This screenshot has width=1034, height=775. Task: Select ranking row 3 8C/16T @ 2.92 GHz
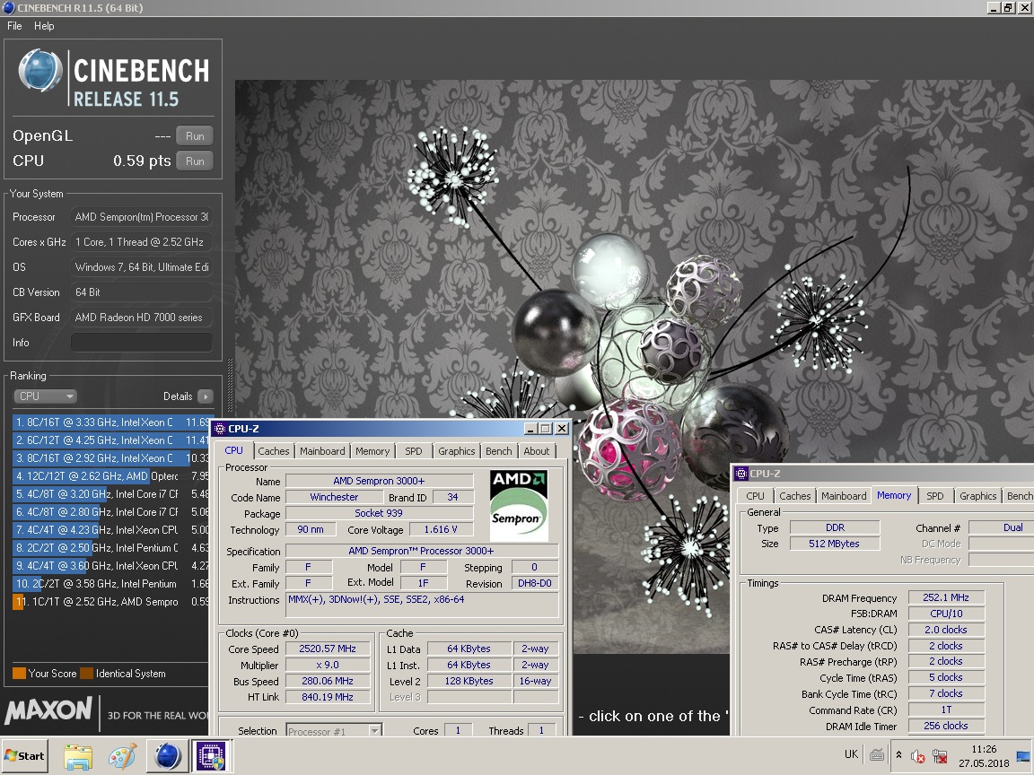pos(110,458)
